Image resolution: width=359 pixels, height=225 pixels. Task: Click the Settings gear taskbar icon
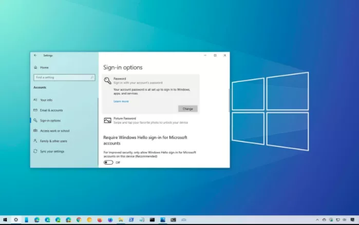click(x=16, y=220)
